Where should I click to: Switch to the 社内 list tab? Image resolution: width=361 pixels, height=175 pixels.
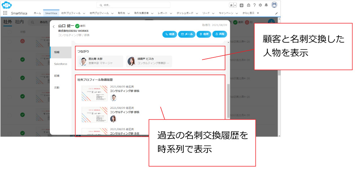tap(19, 22)
